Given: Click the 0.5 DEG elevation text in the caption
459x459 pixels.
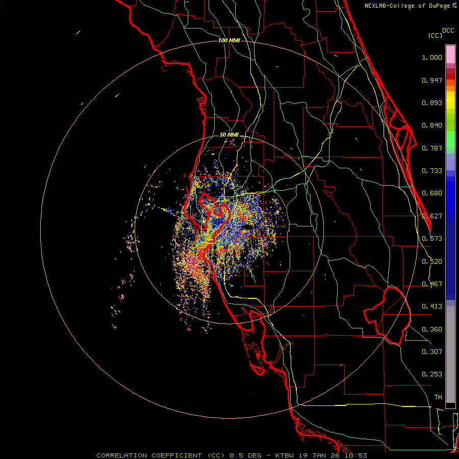Looking at the screenshot, I should (x=246, y=455).
